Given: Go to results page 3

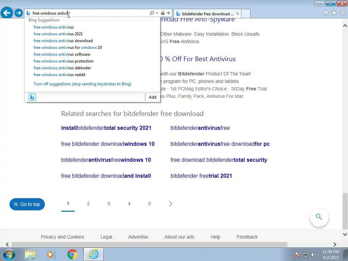Looking at the screenshot, I should pos(109,204).
